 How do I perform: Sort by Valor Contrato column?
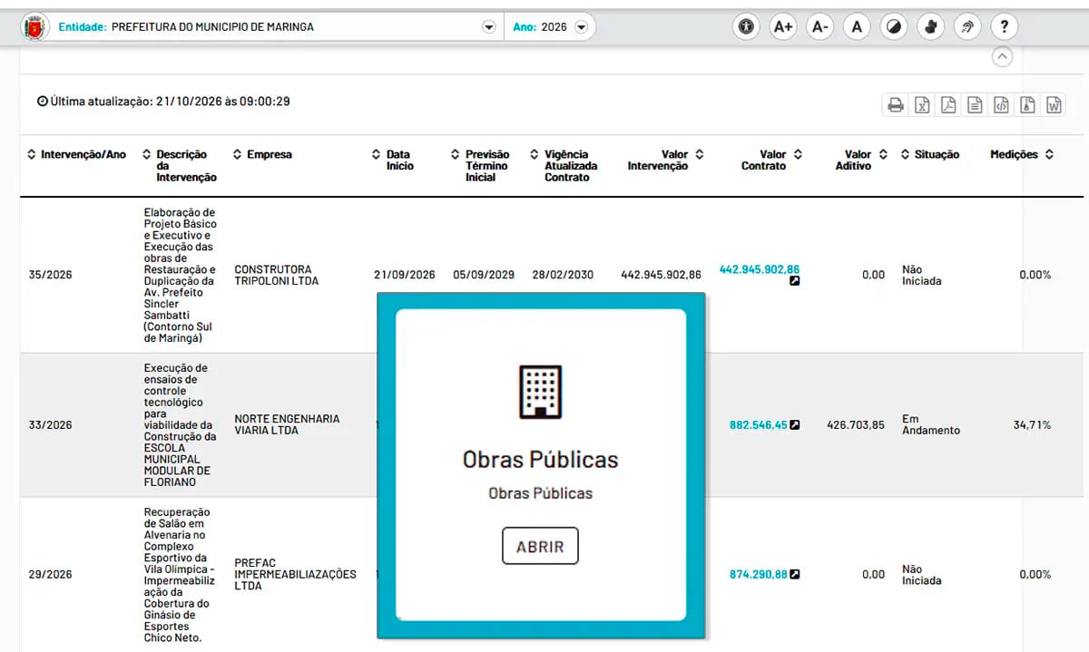(771, 161)
